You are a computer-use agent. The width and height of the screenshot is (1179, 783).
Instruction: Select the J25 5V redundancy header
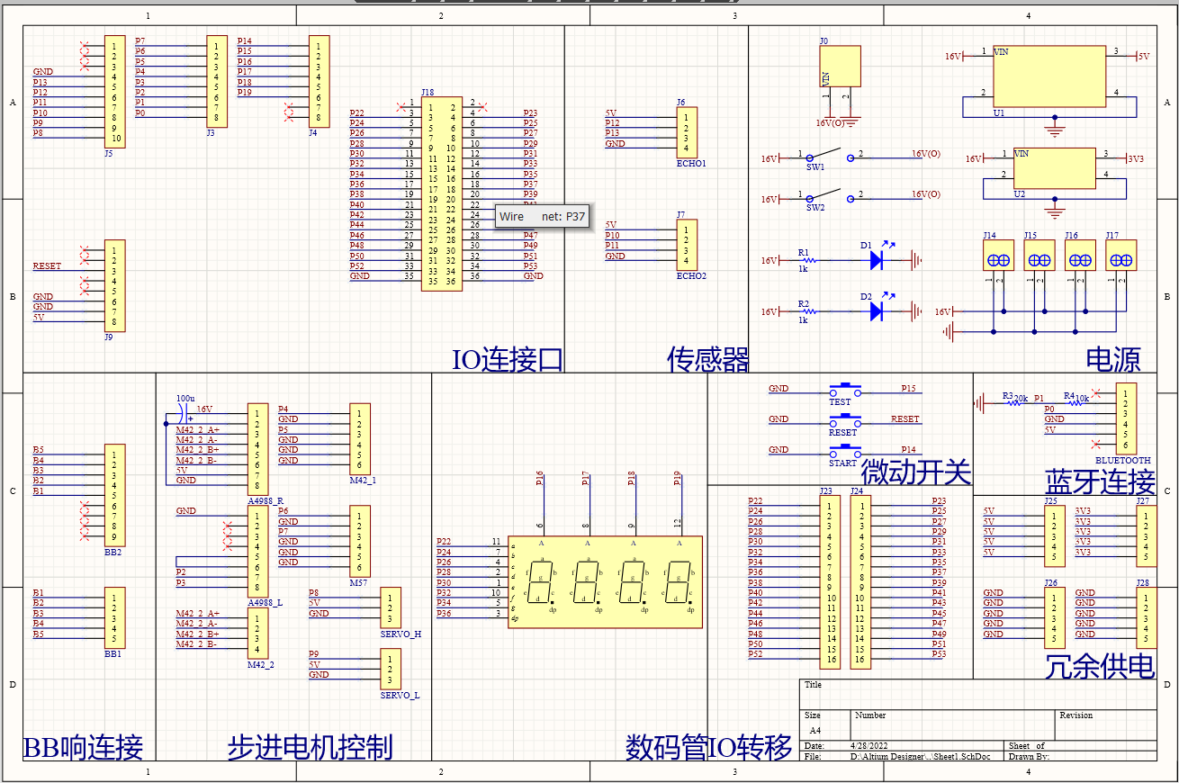click(1055, 537)
